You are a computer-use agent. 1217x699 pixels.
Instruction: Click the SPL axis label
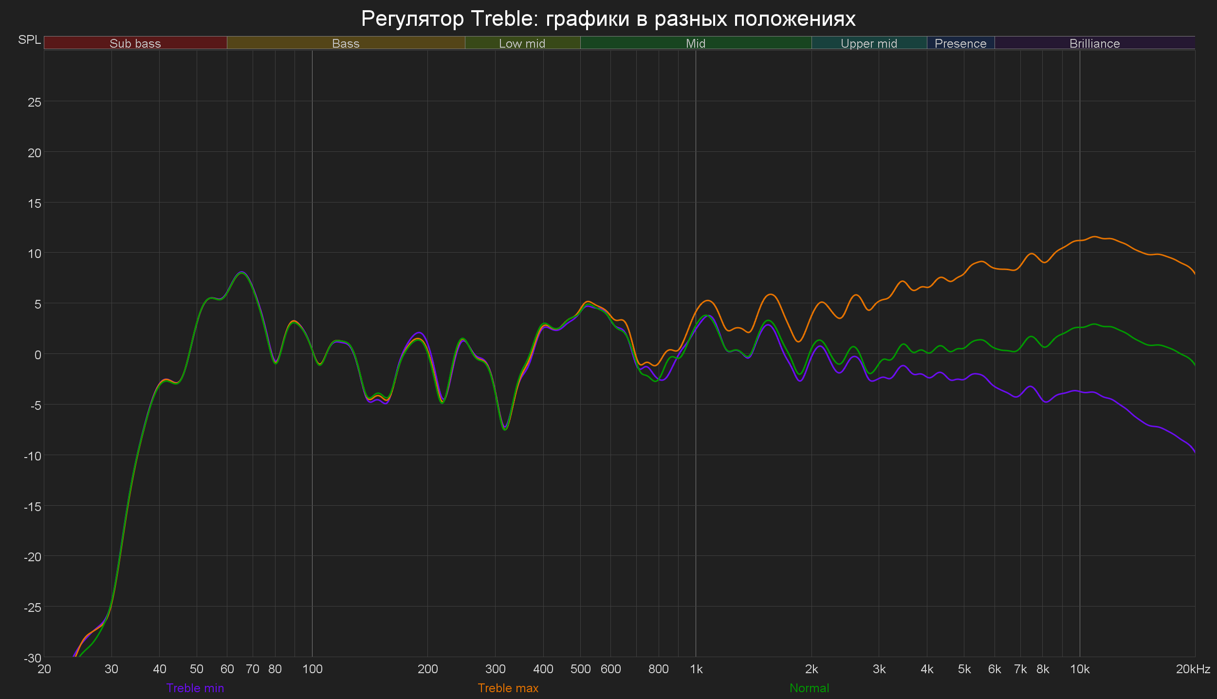[29, 40]
